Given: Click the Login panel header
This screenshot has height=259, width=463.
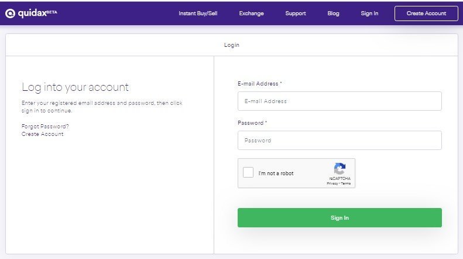Looking at the screenshot, I should (232, 45).
